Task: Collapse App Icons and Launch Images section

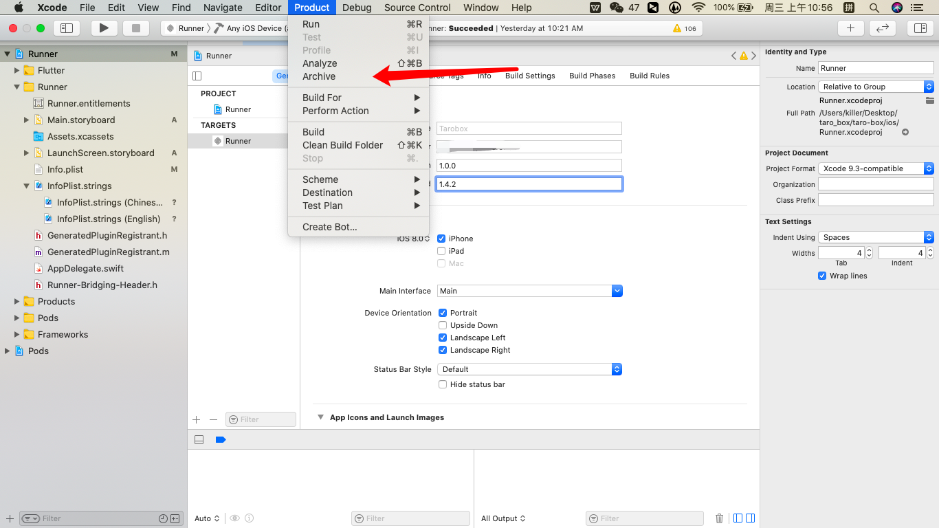Action: (x=320, y=417)
